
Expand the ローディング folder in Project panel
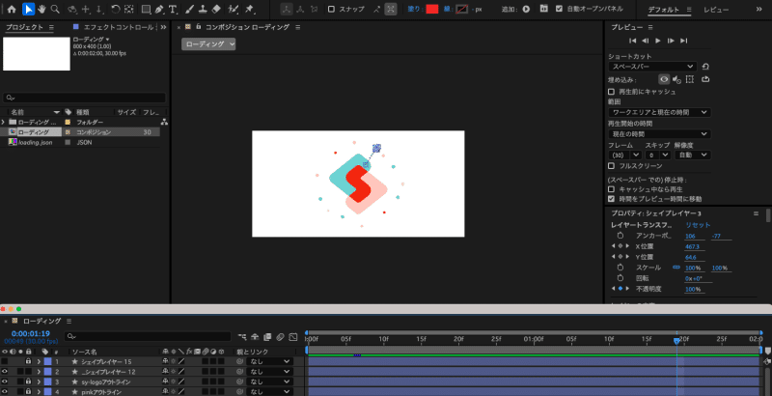point(3,122)
